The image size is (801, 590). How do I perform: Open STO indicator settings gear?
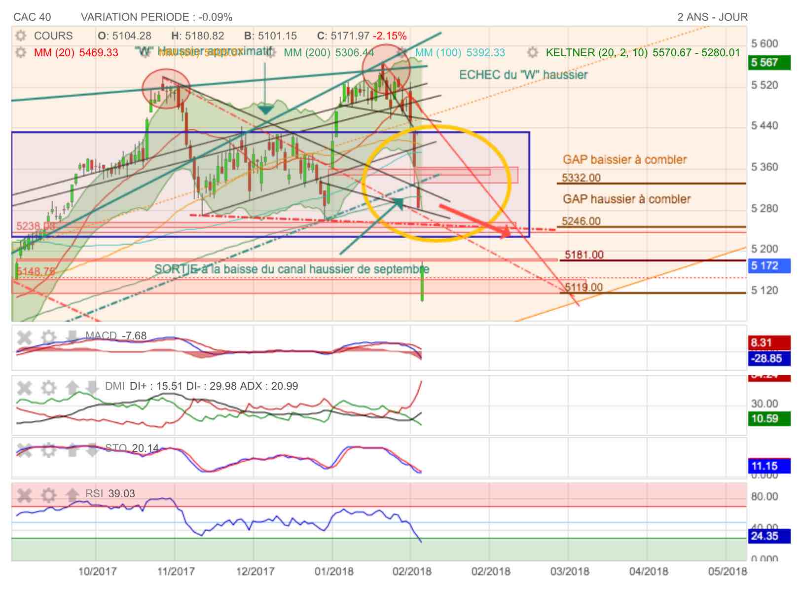pyautogui.click(x=48, y=450)
